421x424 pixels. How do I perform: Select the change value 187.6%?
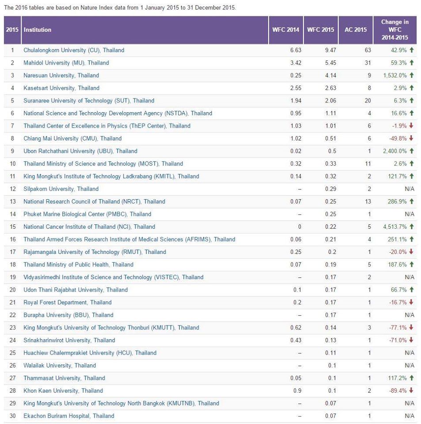click(x=397, y=265)
